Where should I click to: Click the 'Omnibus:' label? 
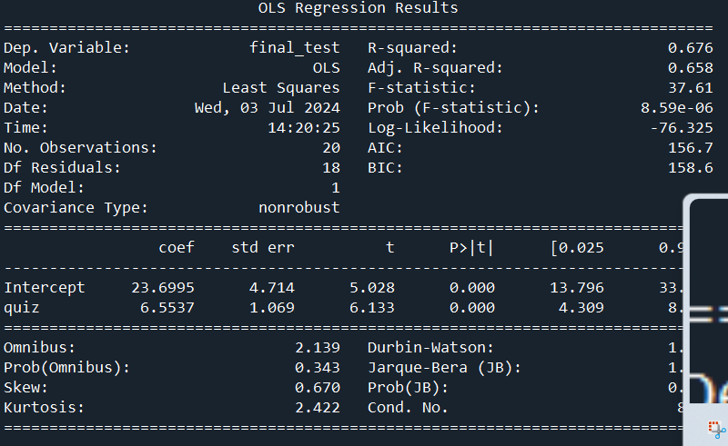(39, 347)
